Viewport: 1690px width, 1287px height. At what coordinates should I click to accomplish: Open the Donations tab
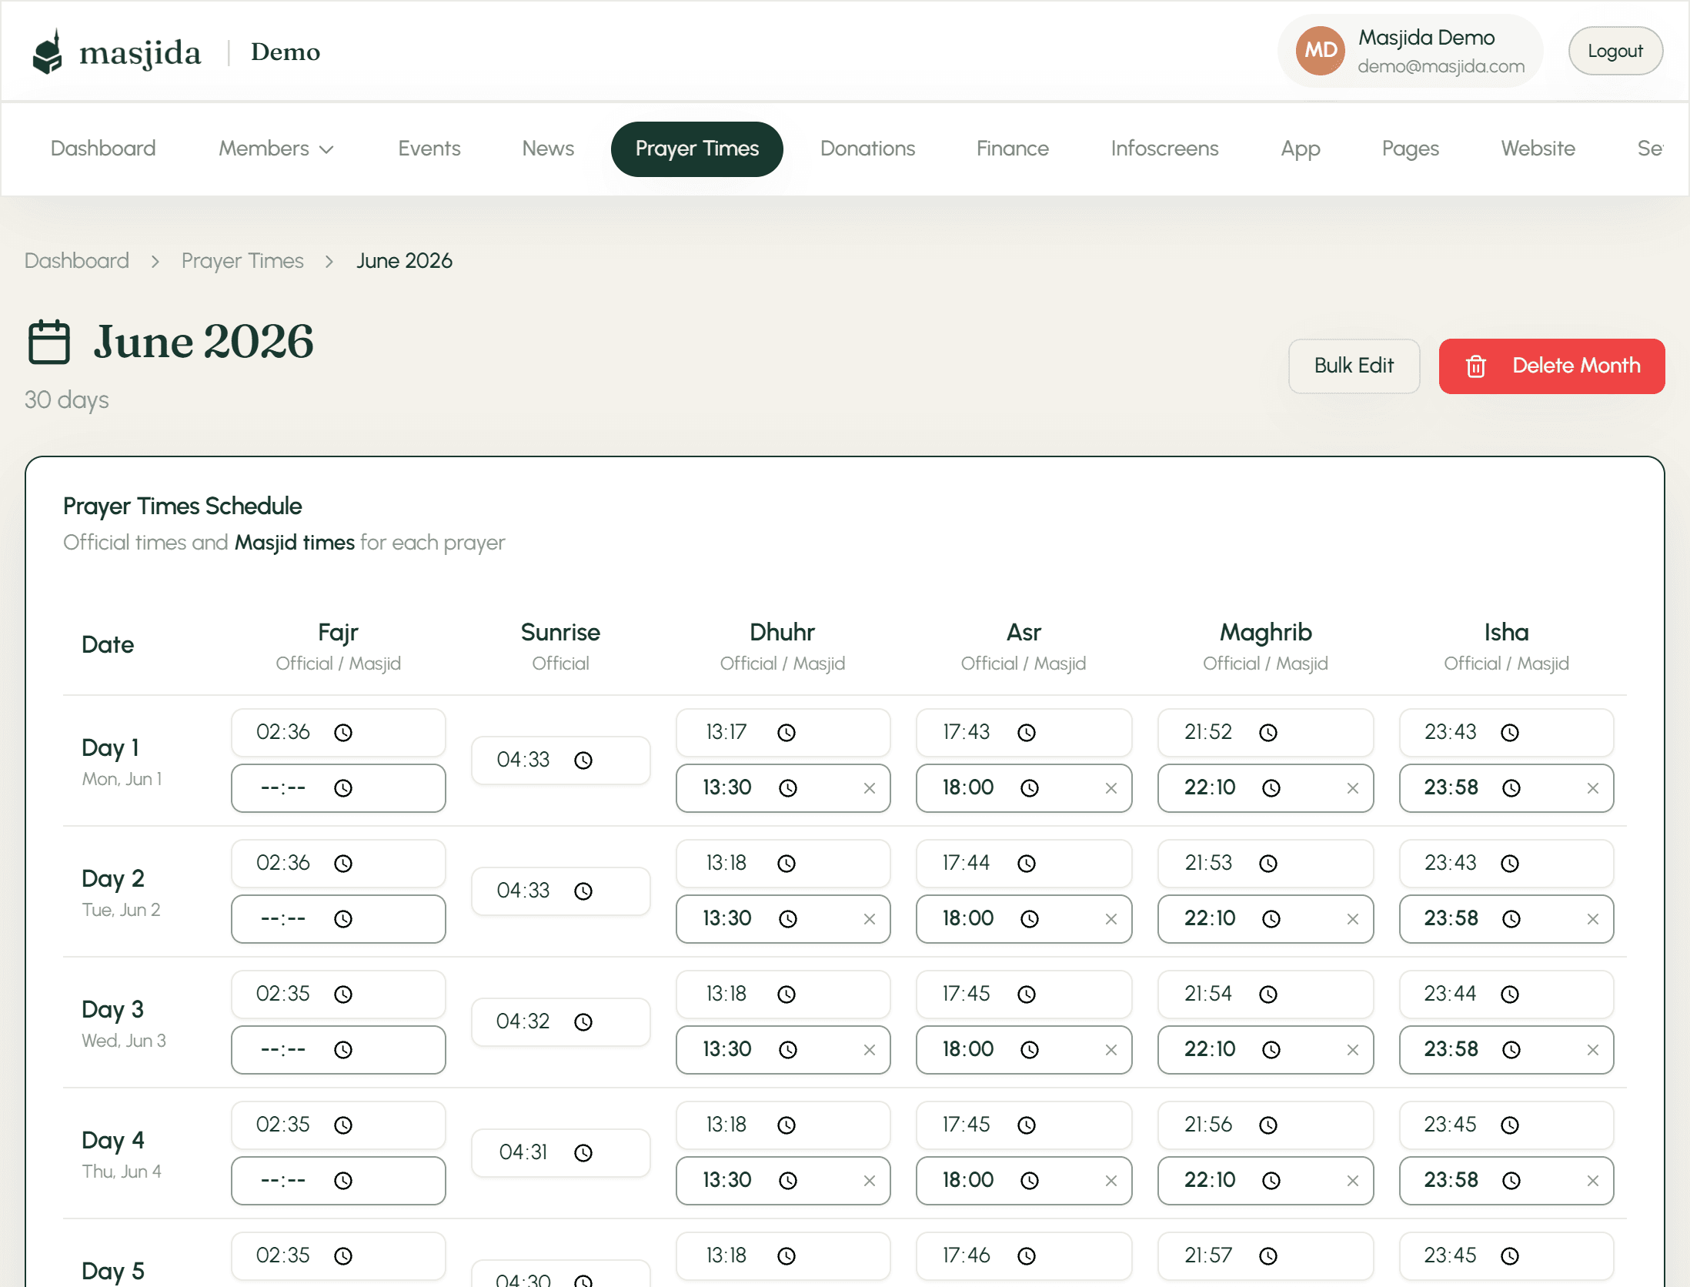(x=867, y=149)
